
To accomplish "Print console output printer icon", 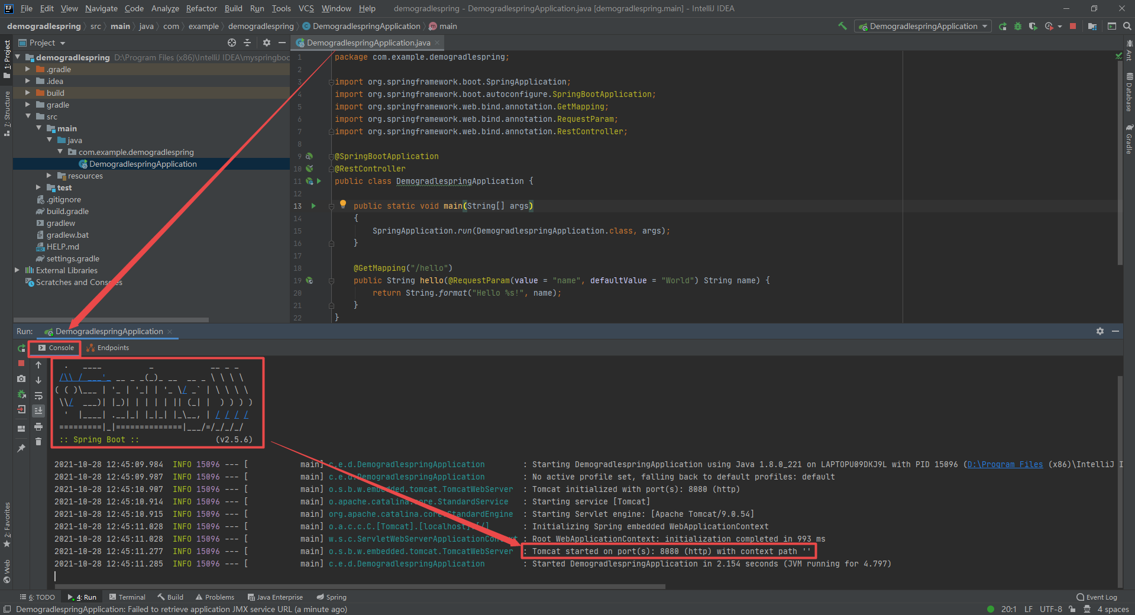I will (x=38, y=426).
